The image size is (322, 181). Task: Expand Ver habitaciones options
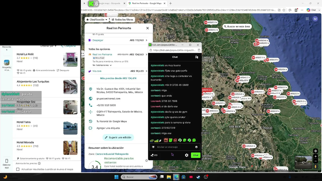pyautogui.click(x=102, y=65)
